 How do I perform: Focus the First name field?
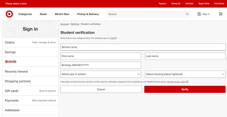101,56
